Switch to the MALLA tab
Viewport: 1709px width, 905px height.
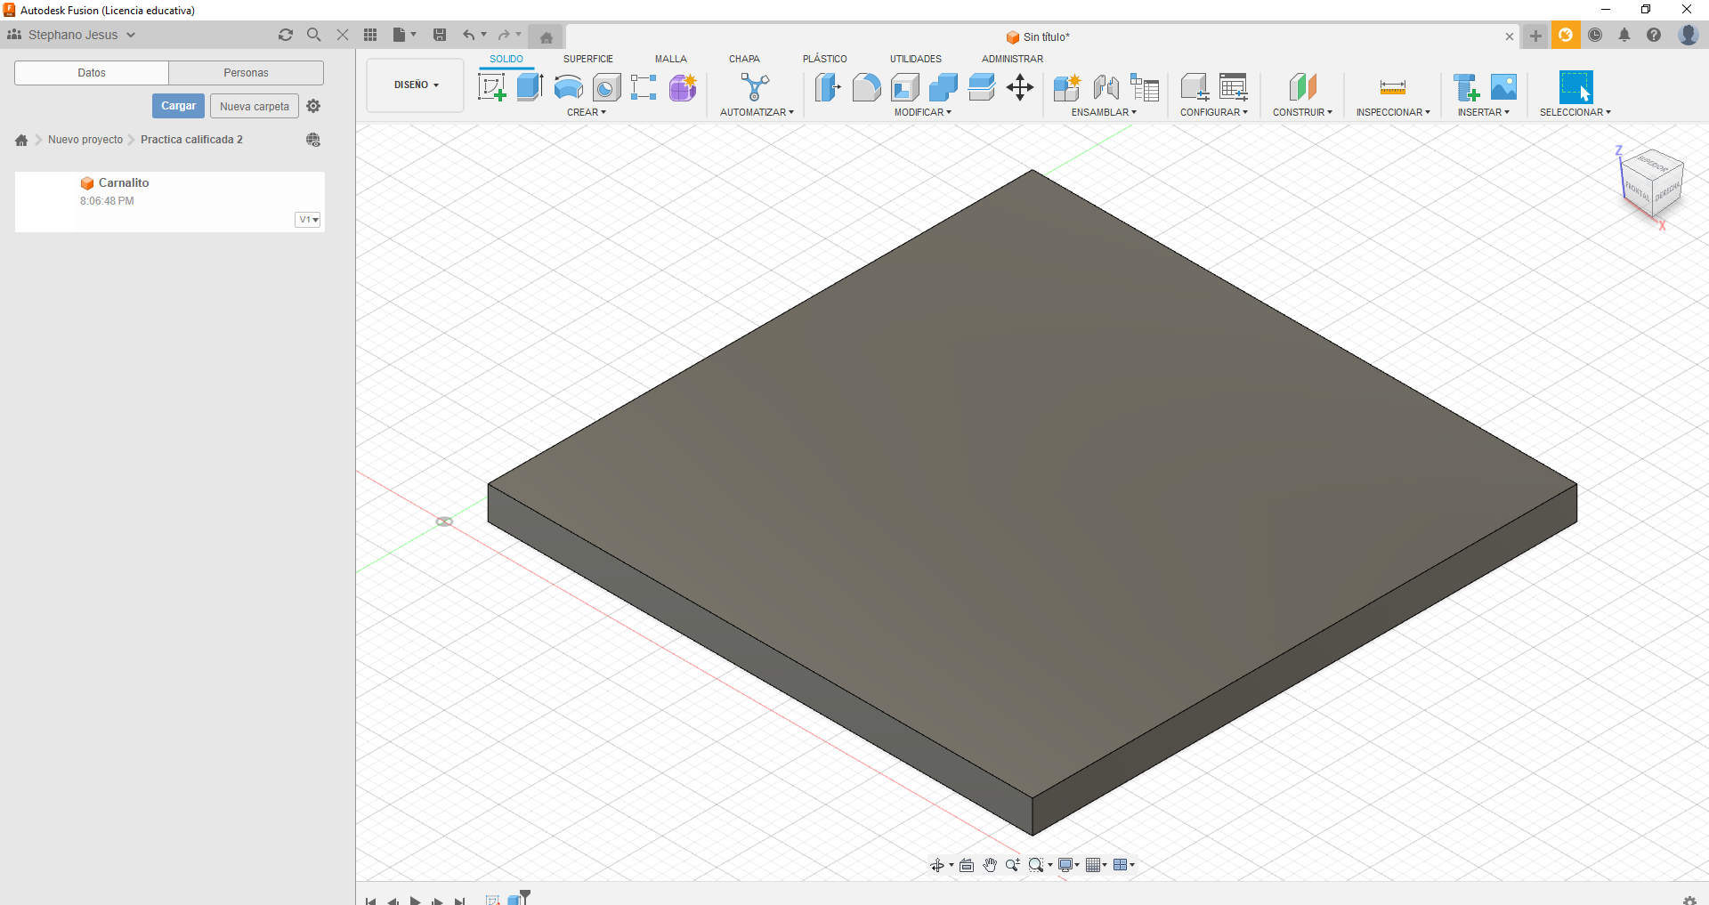[x=671, y=59]
